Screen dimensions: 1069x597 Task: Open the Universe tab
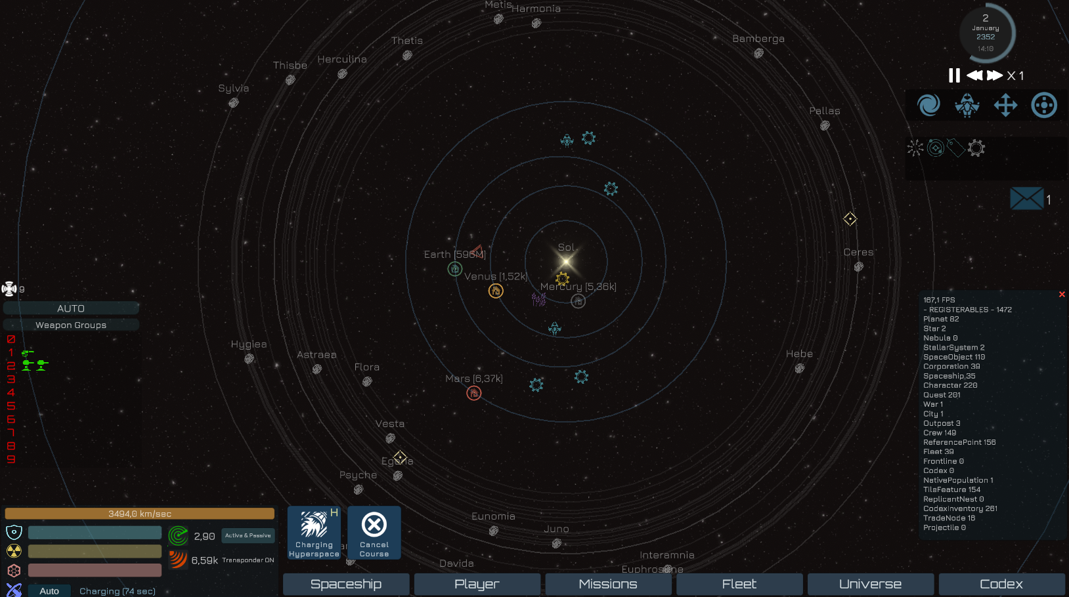(871, 584)
